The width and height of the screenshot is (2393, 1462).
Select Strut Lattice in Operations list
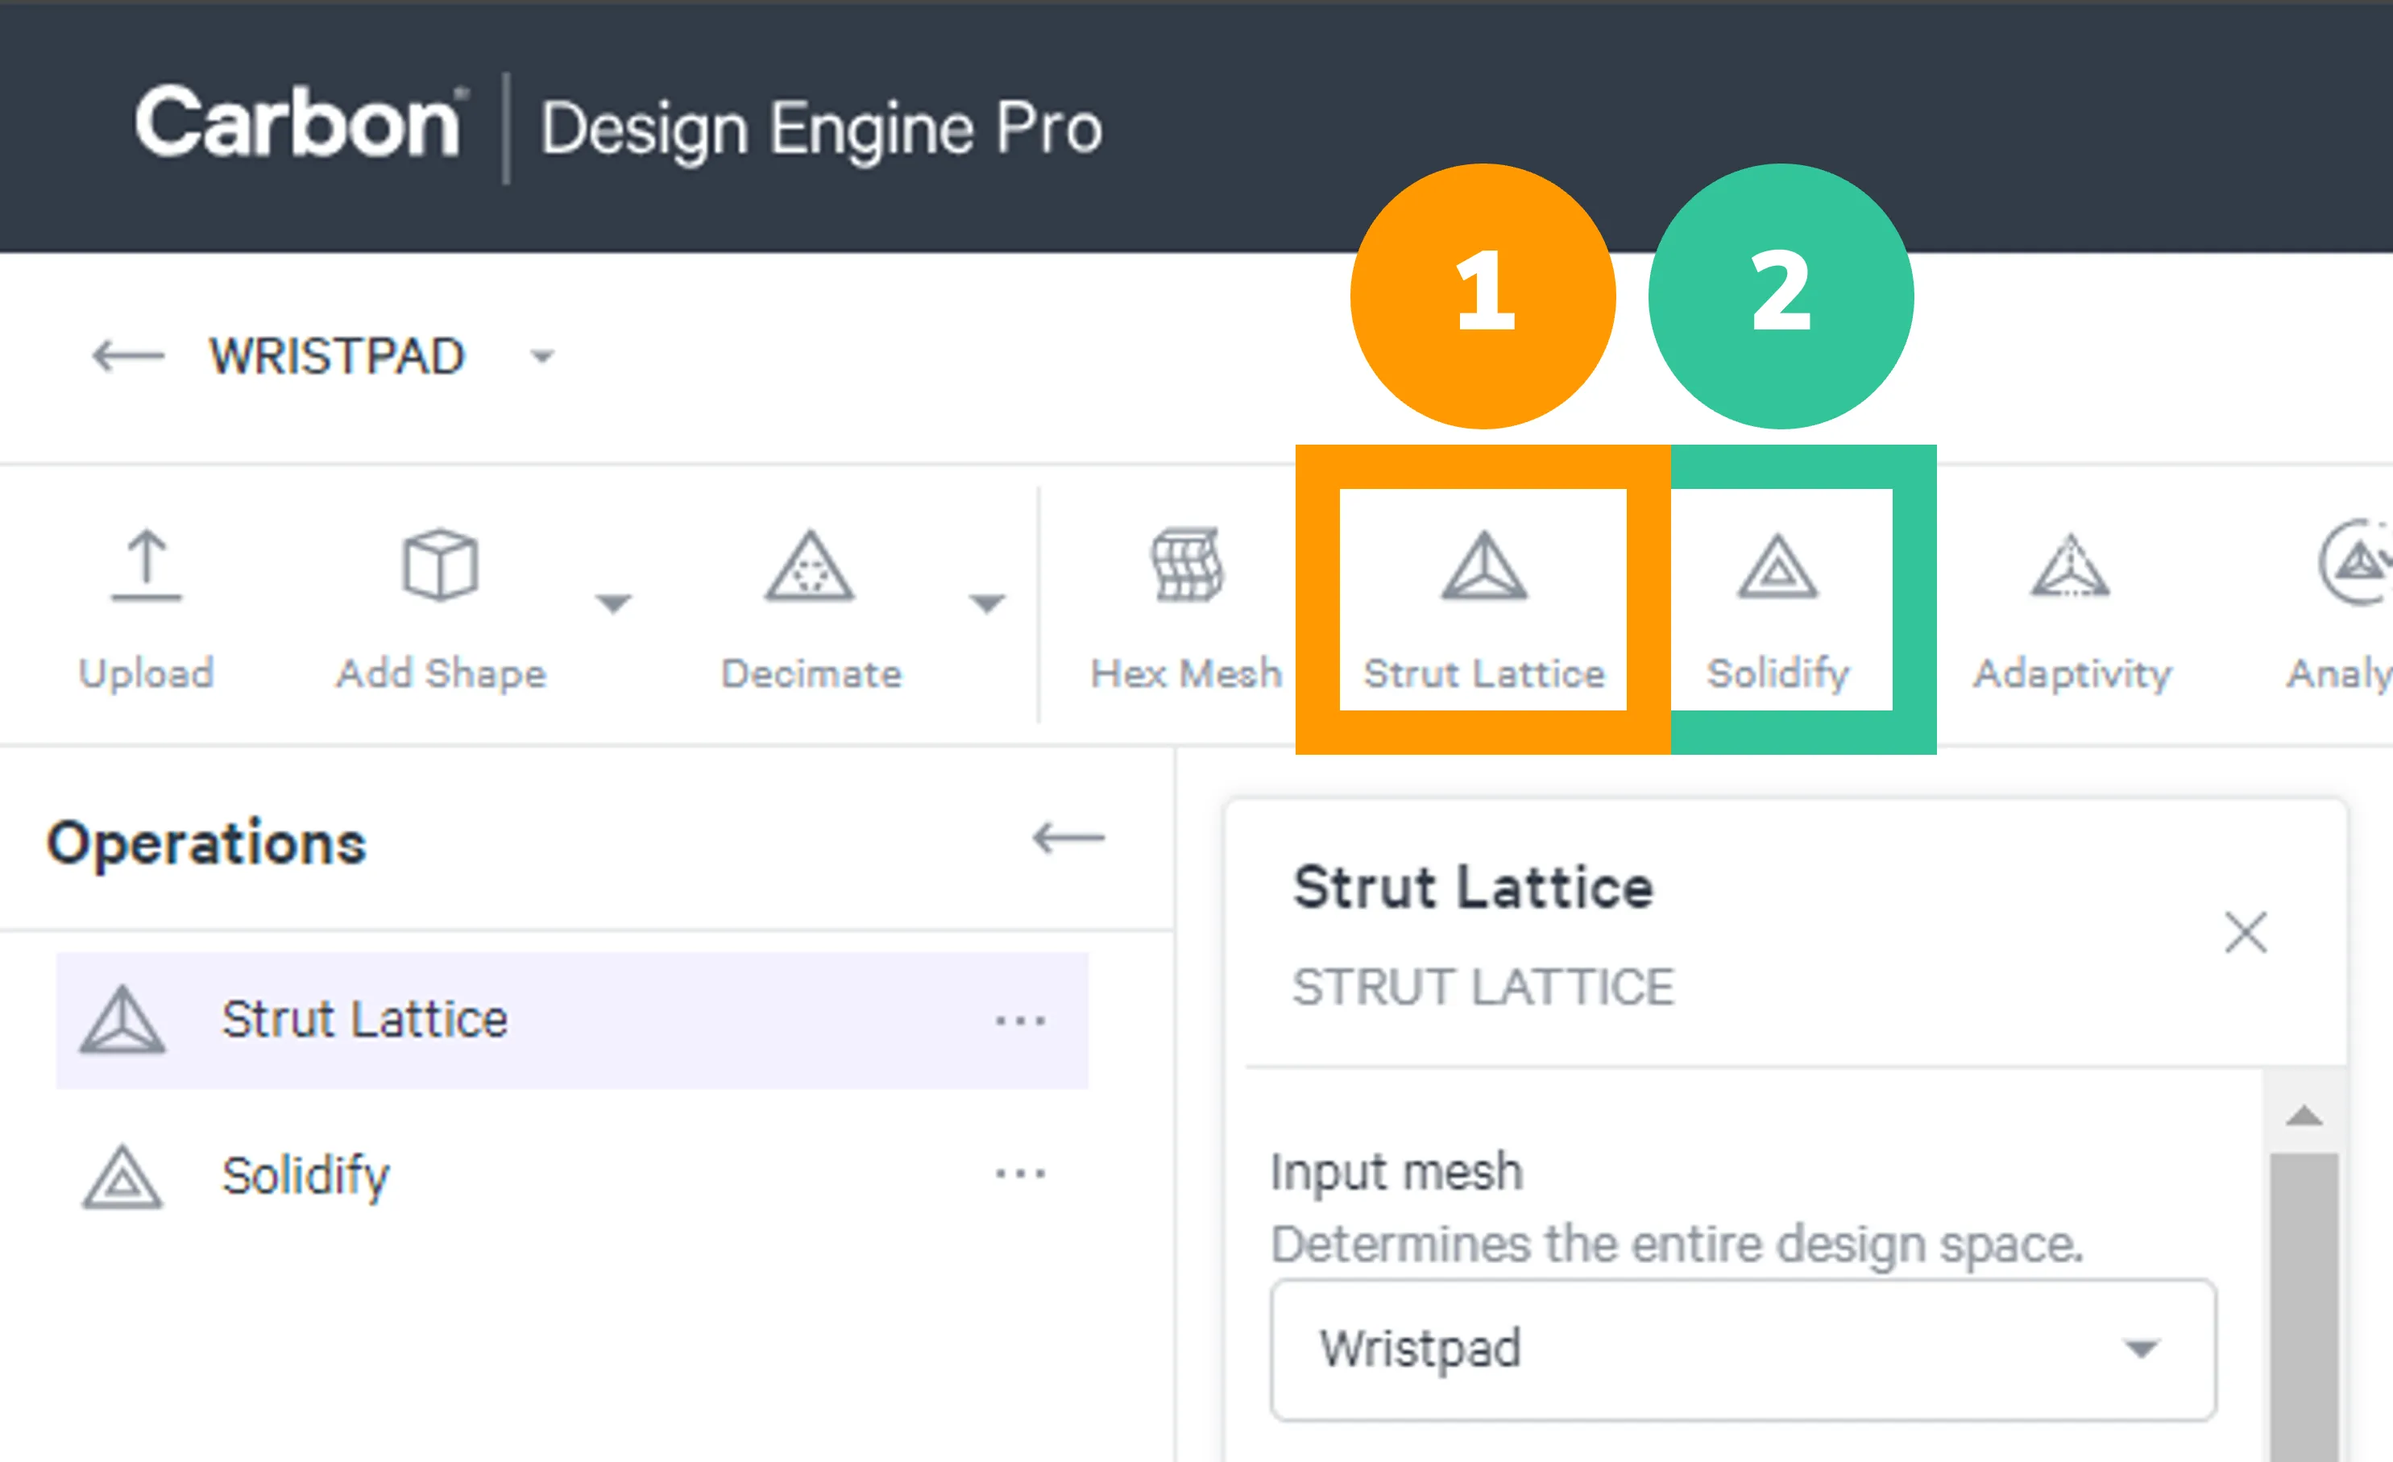pos(572,1021)
